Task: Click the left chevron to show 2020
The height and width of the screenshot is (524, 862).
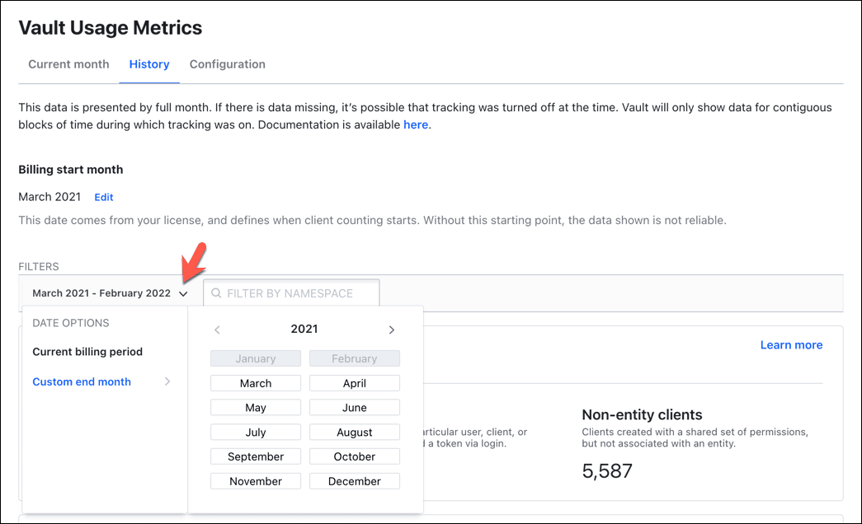Action: (x=217, y=329)
